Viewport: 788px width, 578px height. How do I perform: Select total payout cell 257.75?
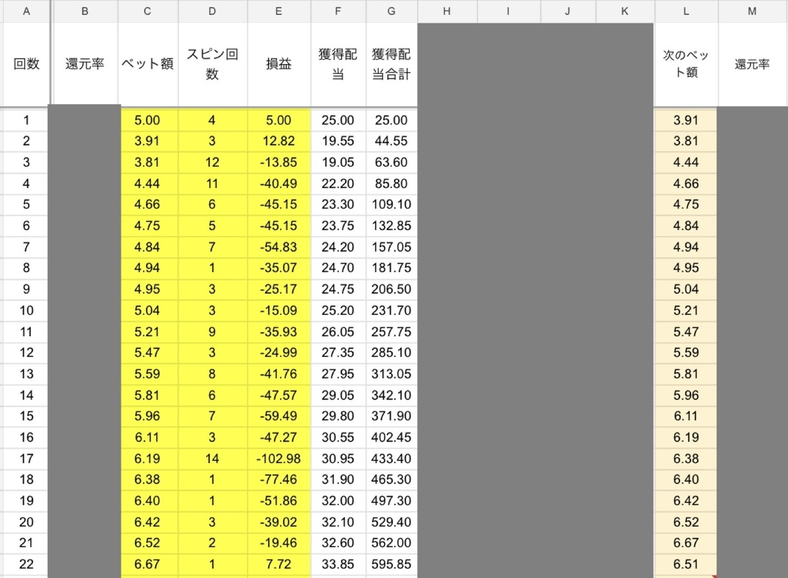[x=391, y=332]
